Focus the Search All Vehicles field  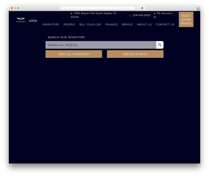(x=101, y=45)
